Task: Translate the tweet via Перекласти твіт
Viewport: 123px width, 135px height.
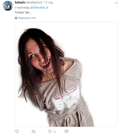Action: point(27,18)
